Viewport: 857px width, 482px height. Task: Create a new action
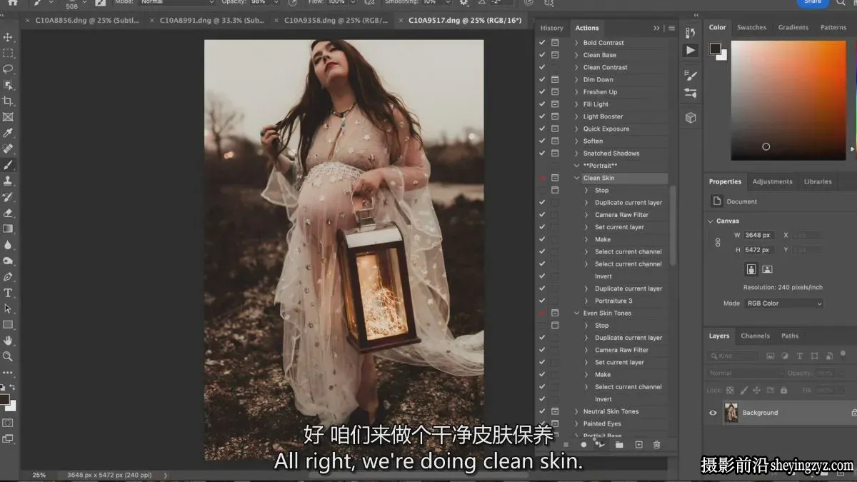point(638,445)
